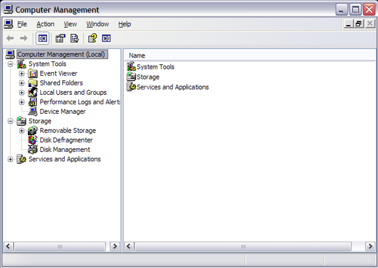Select Disk Defragmenter label in tree
The image size is (378, 268).
click(66, 140)
